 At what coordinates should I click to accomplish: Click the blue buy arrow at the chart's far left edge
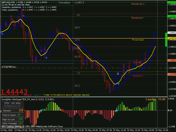pos(2,34)
